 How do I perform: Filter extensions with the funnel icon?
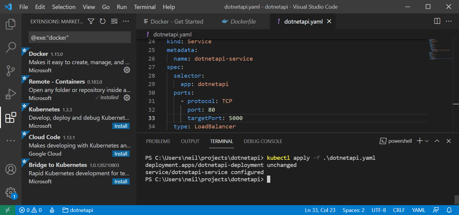pos(91,21)
